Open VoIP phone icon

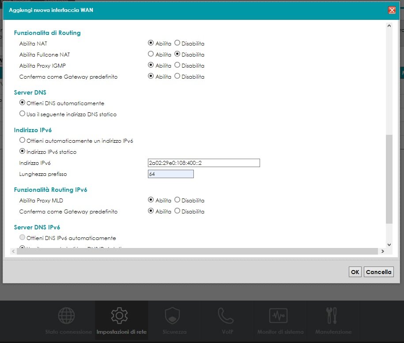226,316
